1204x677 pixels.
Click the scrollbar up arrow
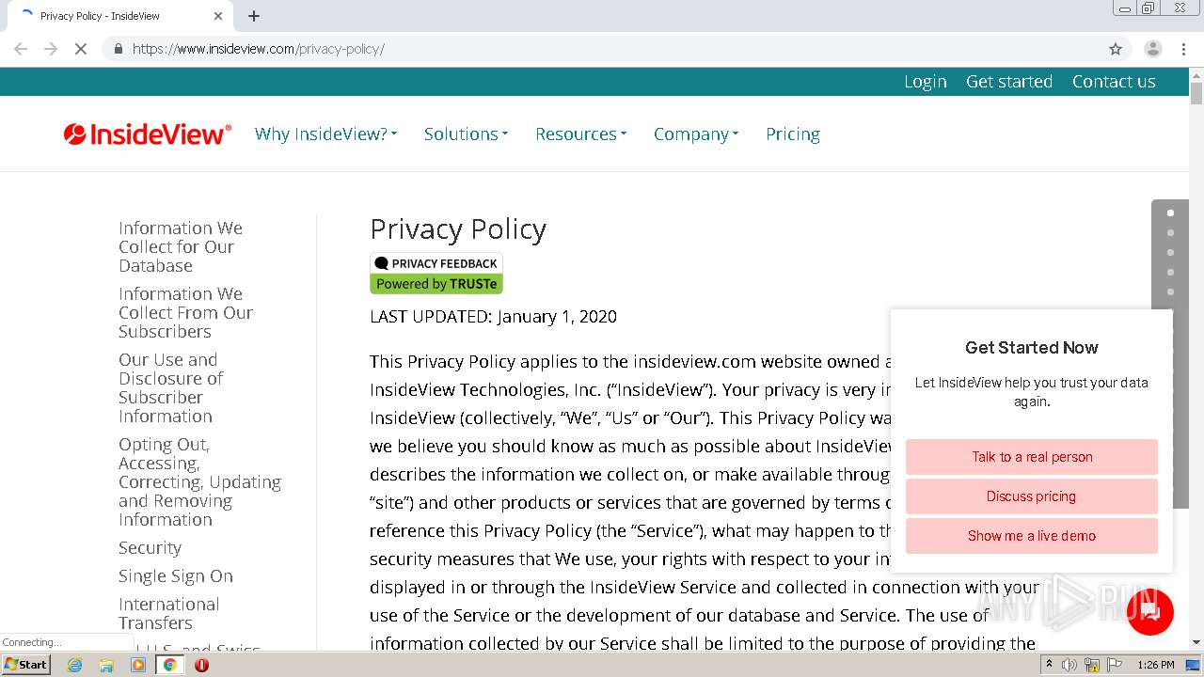tap(1196, 74)
